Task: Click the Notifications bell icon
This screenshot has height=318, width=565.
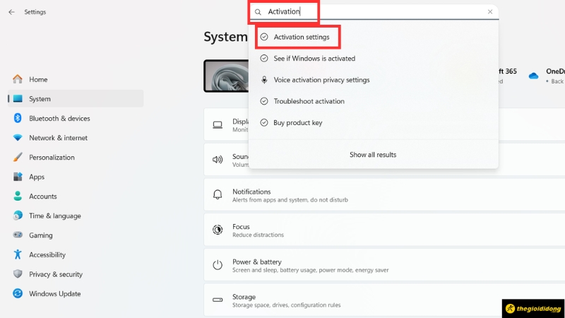Action: tap(218, 195)
